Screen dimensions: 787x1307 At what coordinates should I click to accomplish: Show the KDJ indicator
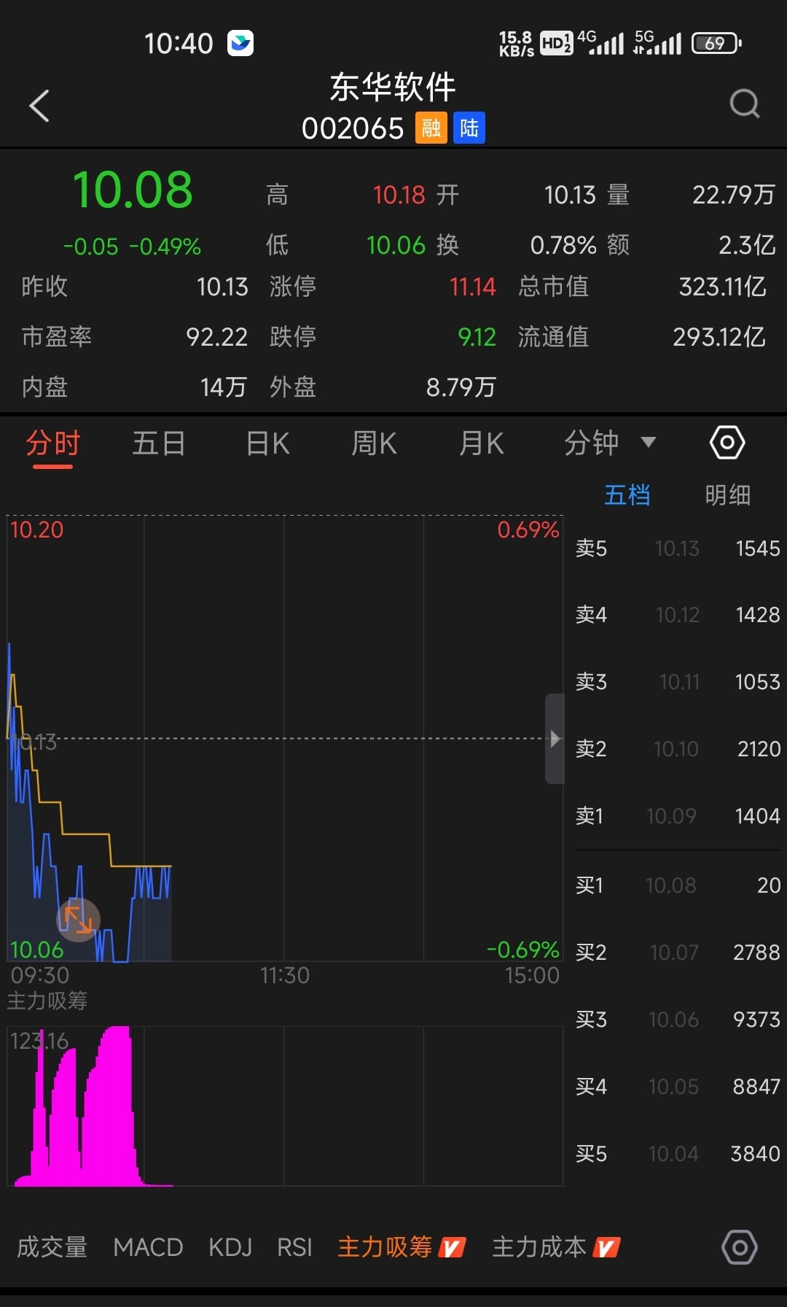point(230,1247)
